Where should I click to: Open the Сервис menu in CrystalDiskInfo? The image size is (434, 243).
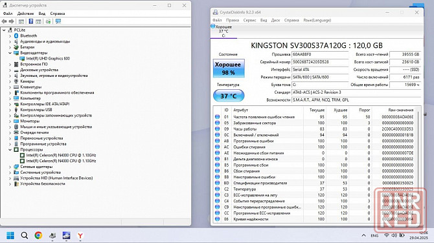(249, 20)
